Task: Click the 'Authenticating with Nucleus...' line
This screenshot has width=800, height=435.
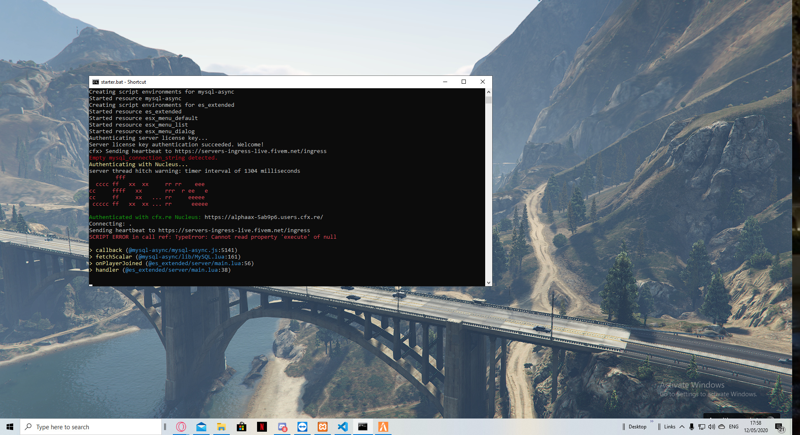Action: click(x=139, y=165)
